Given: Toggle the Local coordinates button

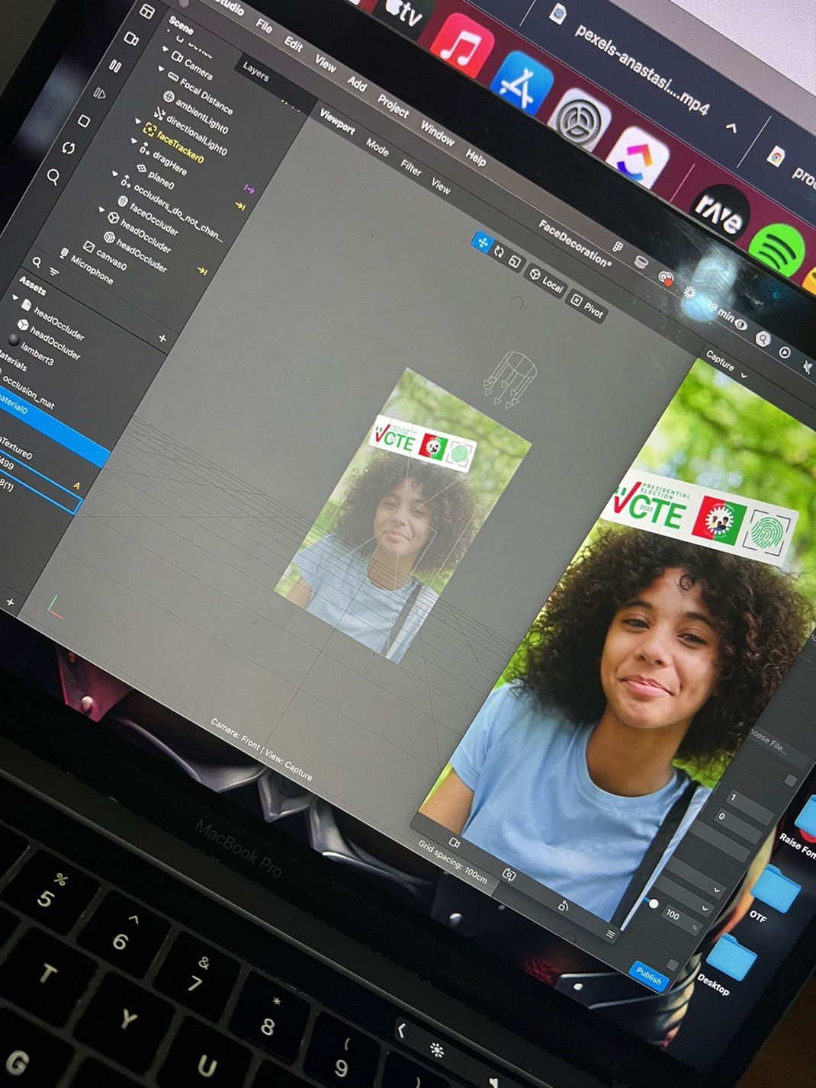Looking at the screenshot, I should [x=547, y=280].
